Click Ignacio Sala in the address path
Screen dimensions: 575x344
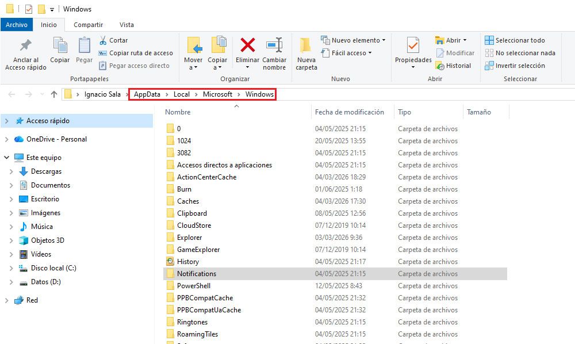102,94
